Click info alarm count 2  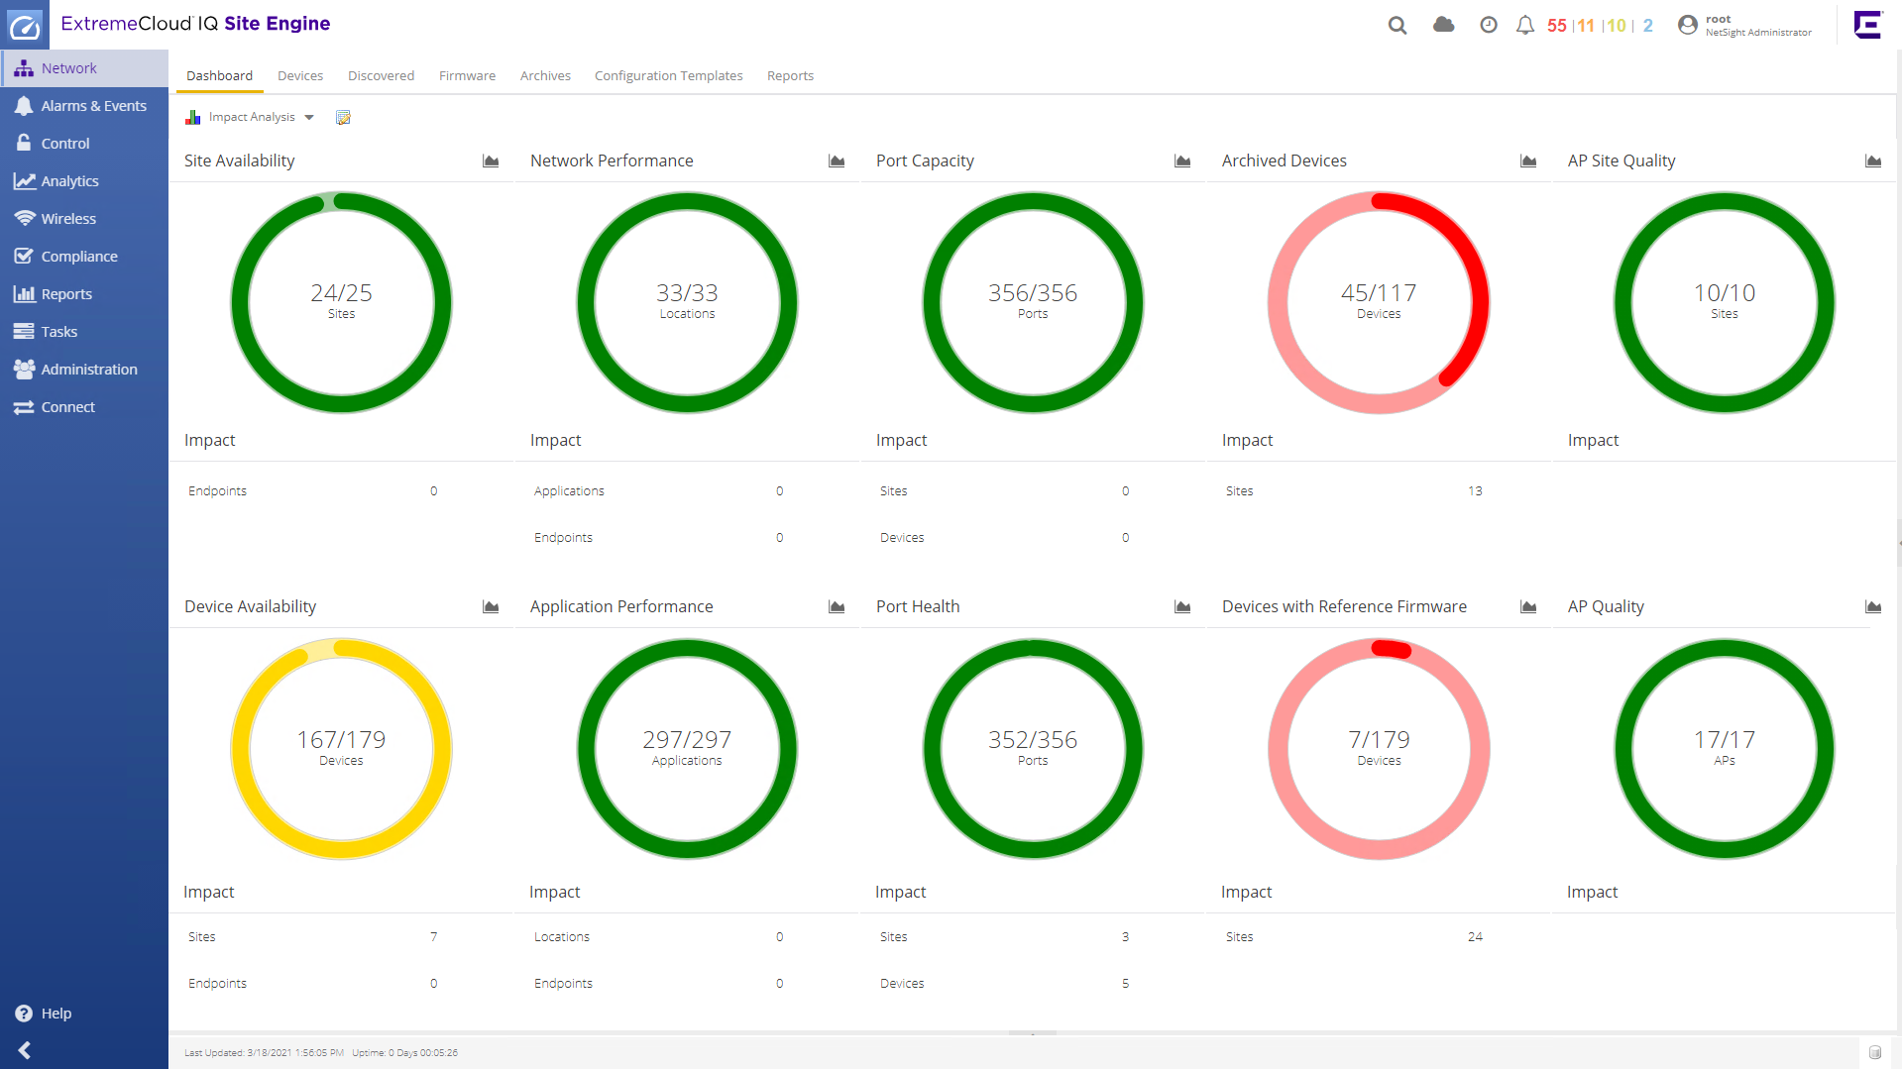point(1647,26)
